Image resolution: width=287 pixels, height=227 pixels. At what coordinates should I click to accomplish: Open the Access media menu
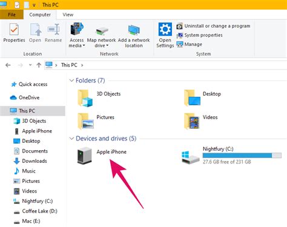tap(76, 35)
